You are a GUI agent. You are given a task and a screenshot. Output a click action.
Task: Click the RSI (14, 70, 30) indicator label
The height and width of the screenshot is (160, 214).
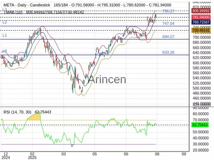click(17, 112)
